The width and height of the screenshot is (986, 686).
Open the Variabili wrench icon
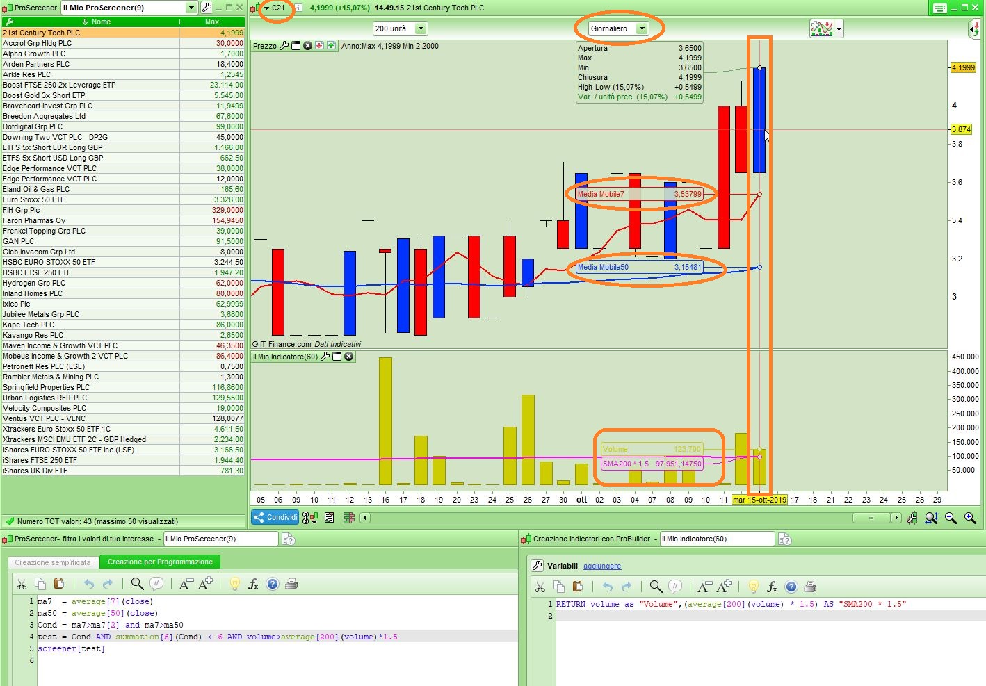click(537, 566)
